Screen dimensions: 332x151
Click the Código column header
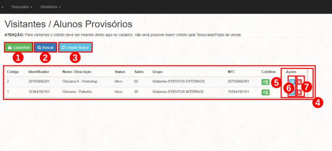[13, 72]
